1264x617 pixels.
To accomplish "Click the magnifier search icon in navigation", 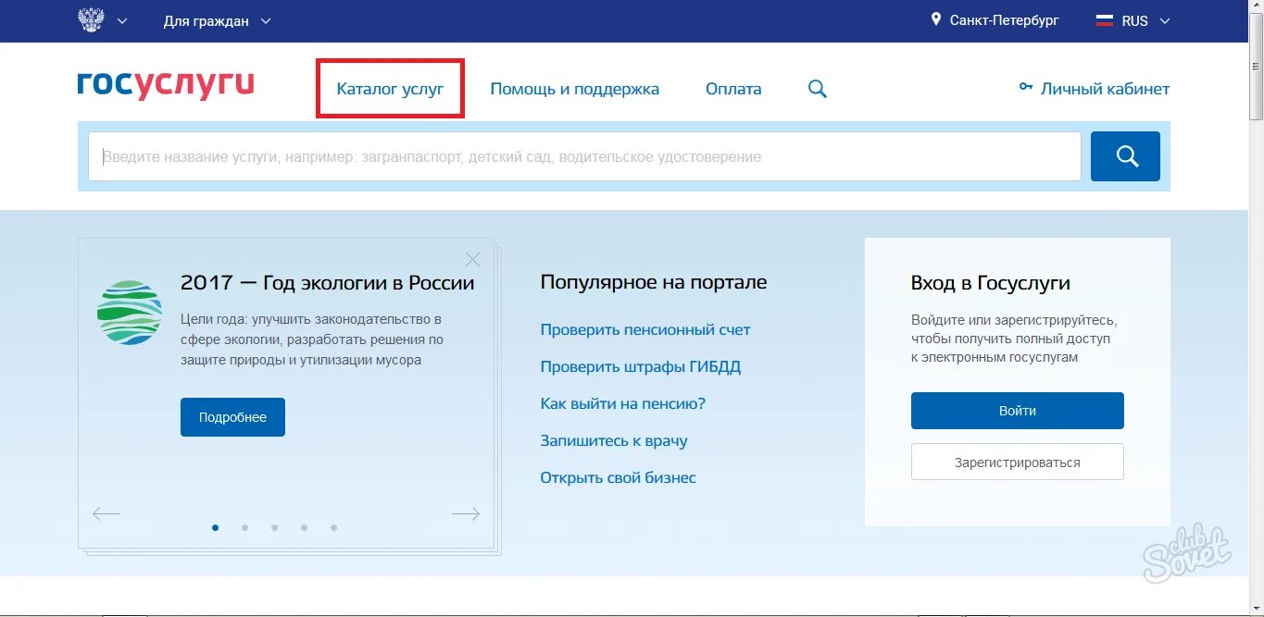I will coord(818,89).
